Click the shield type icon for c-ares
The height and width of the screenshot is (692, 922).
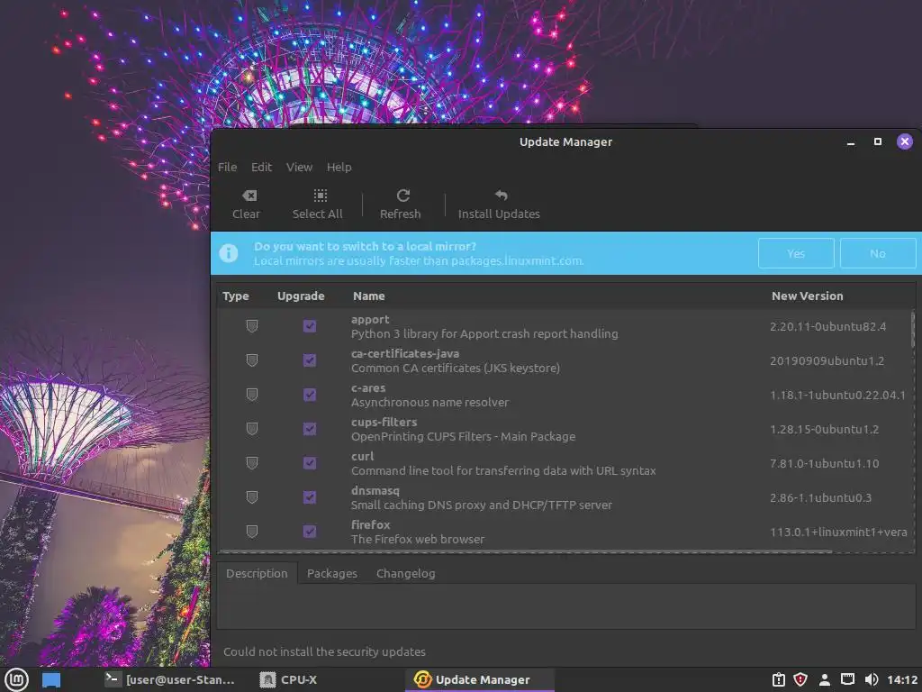[x=252, y=395]
